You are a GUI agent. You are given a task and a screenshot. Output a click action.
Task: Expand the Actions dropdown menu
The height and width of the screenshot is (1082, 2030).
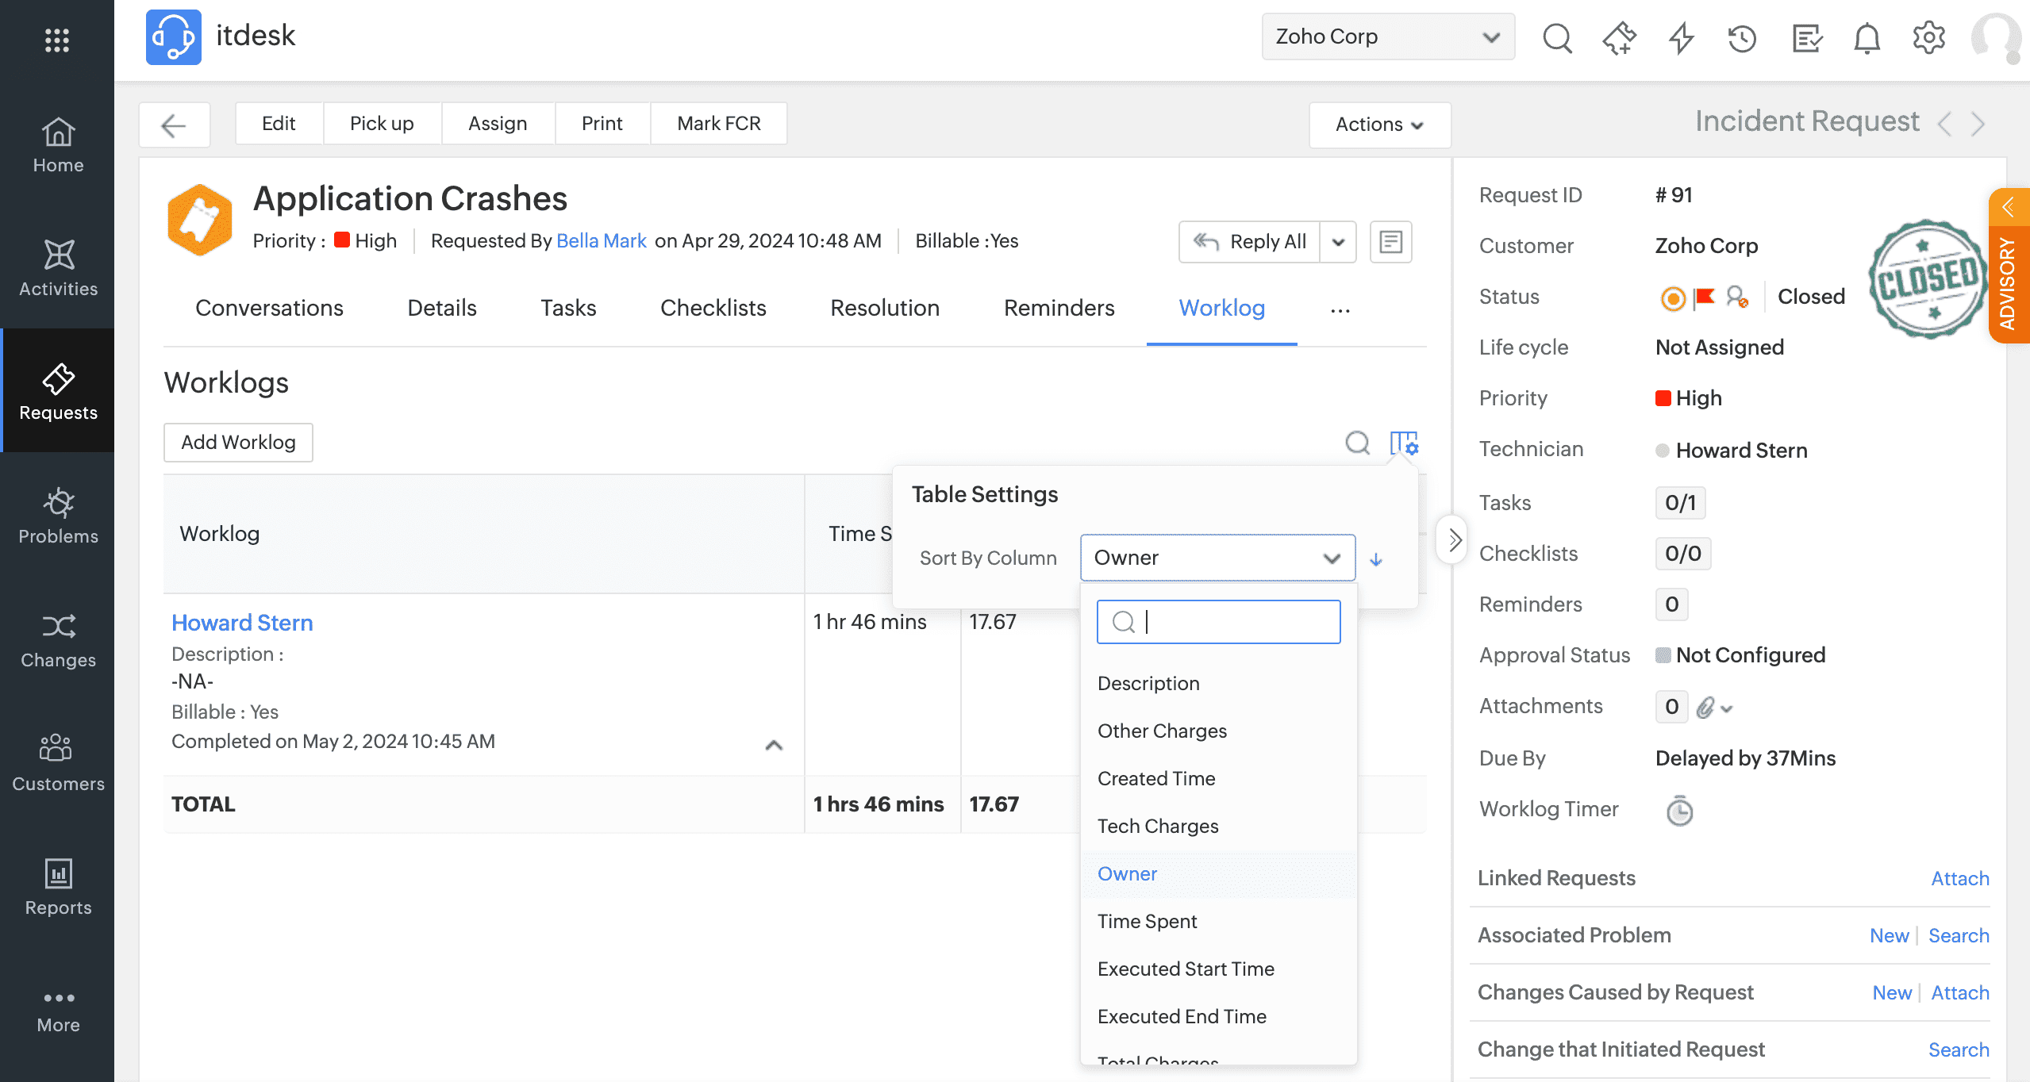click(1379, 125)
